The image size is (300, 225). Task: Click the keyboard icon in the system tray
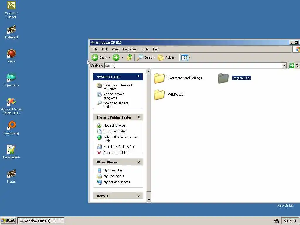coord(276,221)
